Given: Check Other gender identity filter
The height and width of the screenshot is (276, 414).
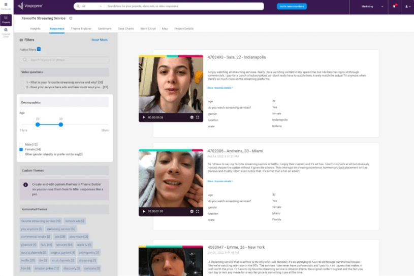Looking at the screenshot, I should tap(21, 154).
